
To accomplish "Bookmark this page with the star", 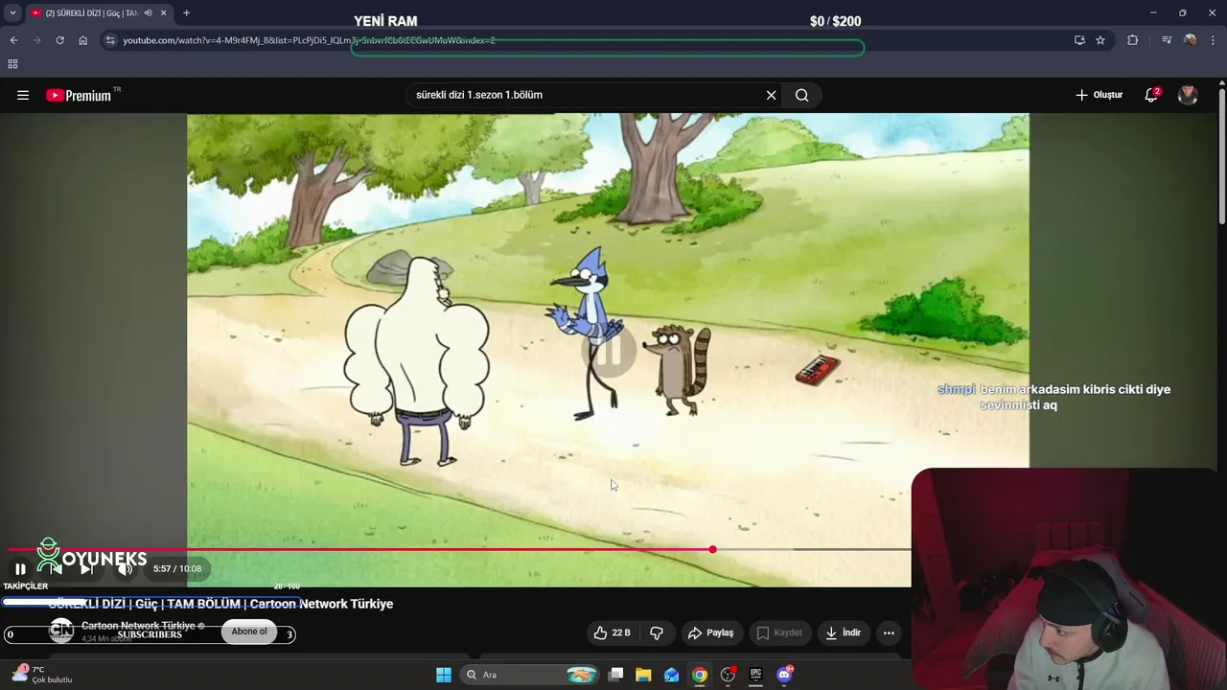I will 1100,40.
